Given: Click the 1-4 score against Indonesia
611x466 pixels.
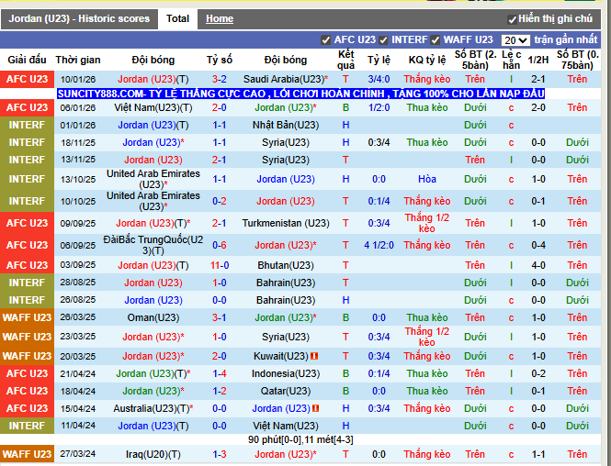Looking at the screenshot, I should pos(220,374).
